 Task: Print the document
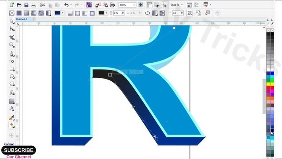[x=33, y=5]
